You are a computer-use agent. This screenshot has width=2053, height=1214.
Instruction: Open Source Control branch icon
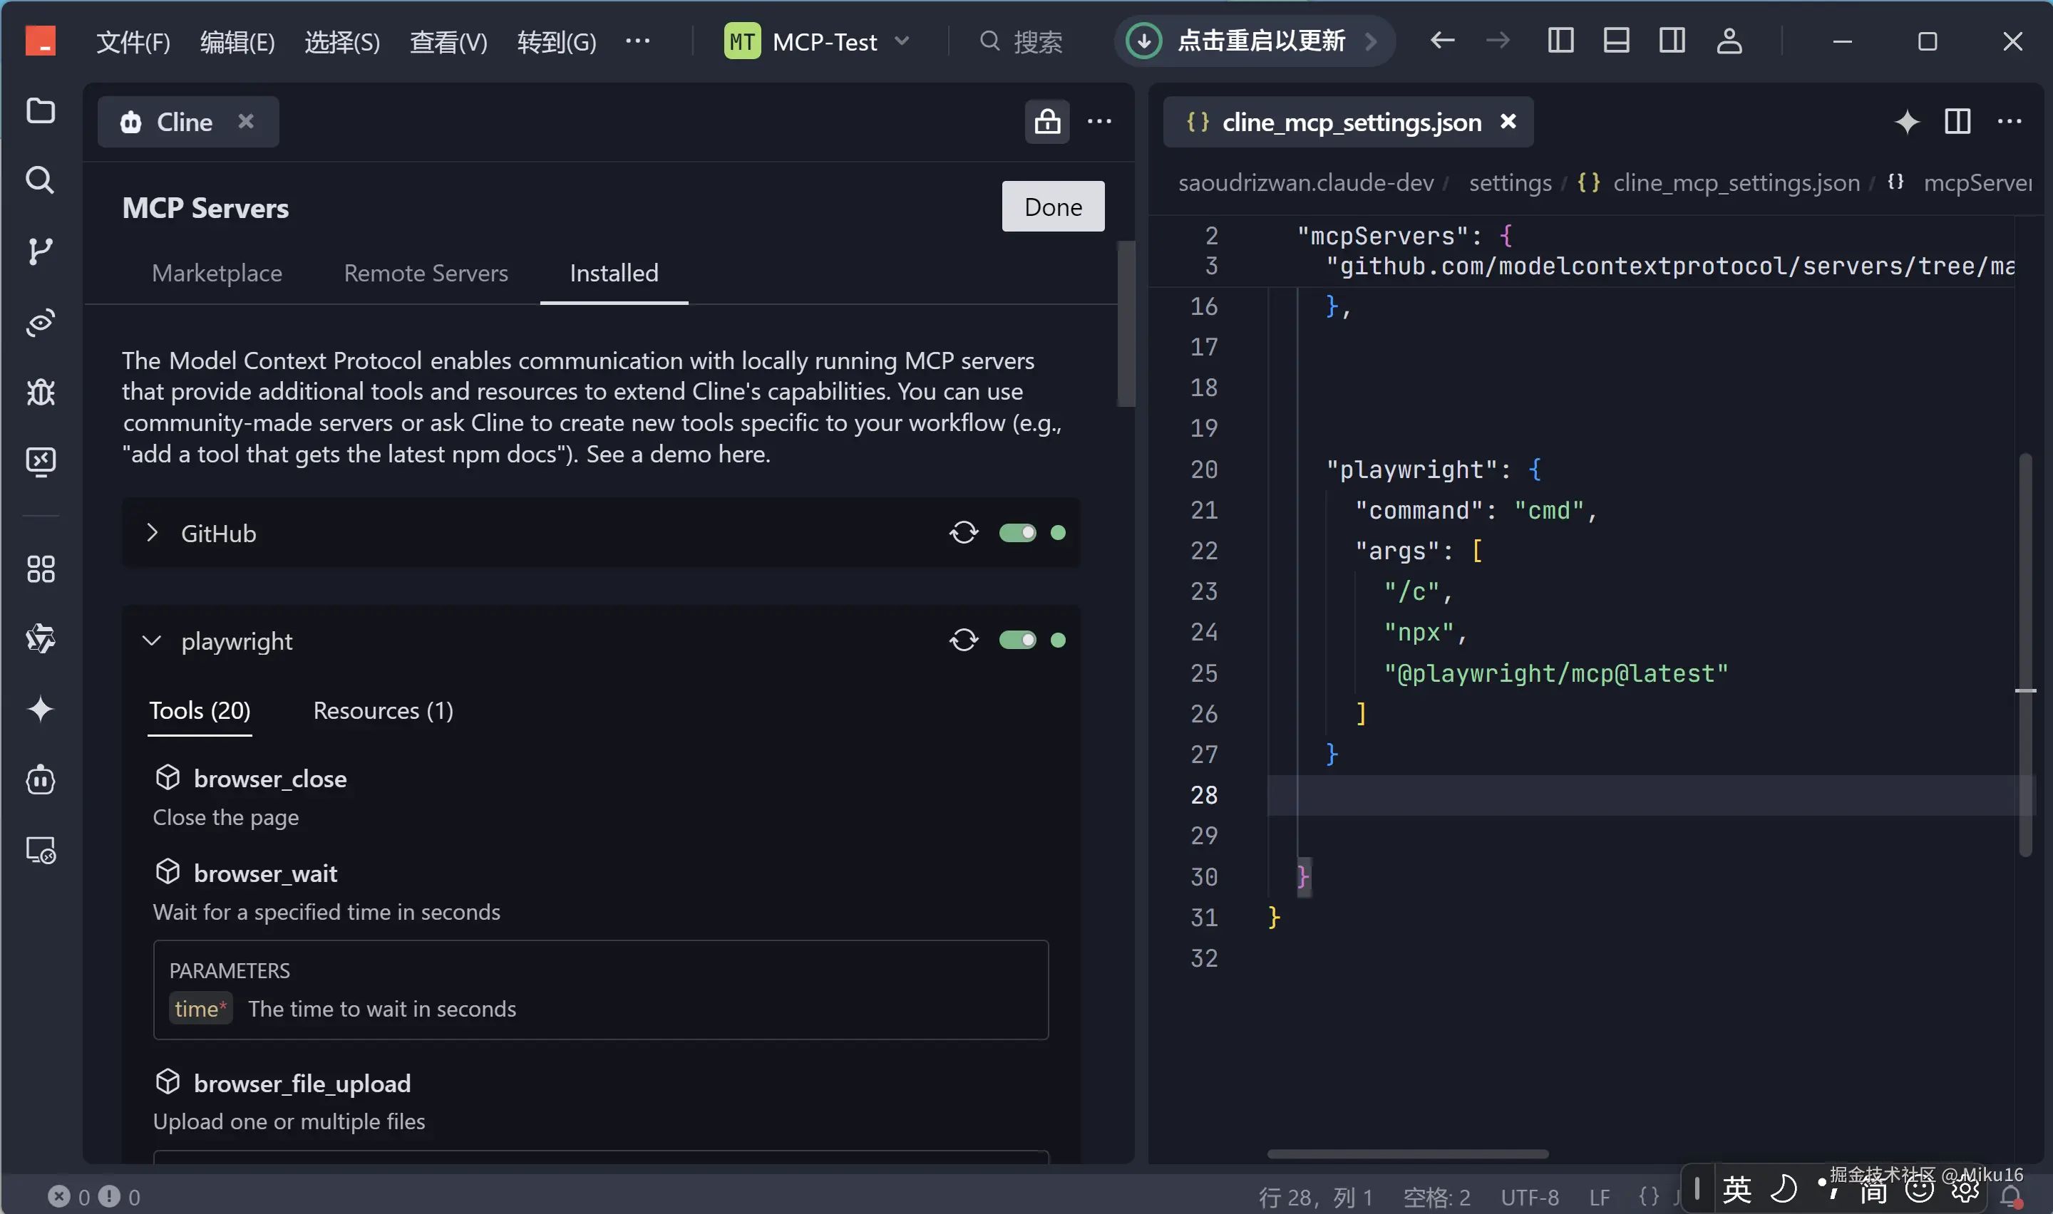(x=40, y=251)
